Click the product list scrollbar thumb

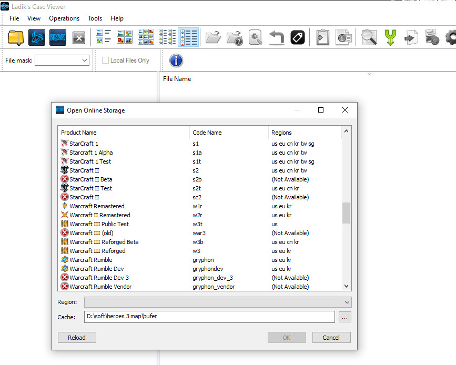point(346,213)
